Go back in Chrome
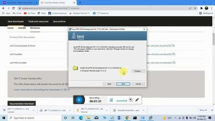 [3, 8]
